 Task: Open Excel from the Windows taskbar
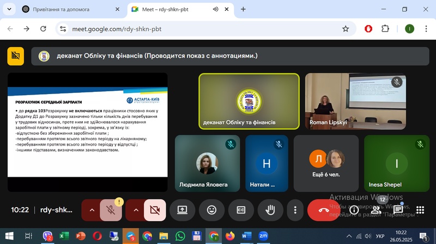(63, 236)
